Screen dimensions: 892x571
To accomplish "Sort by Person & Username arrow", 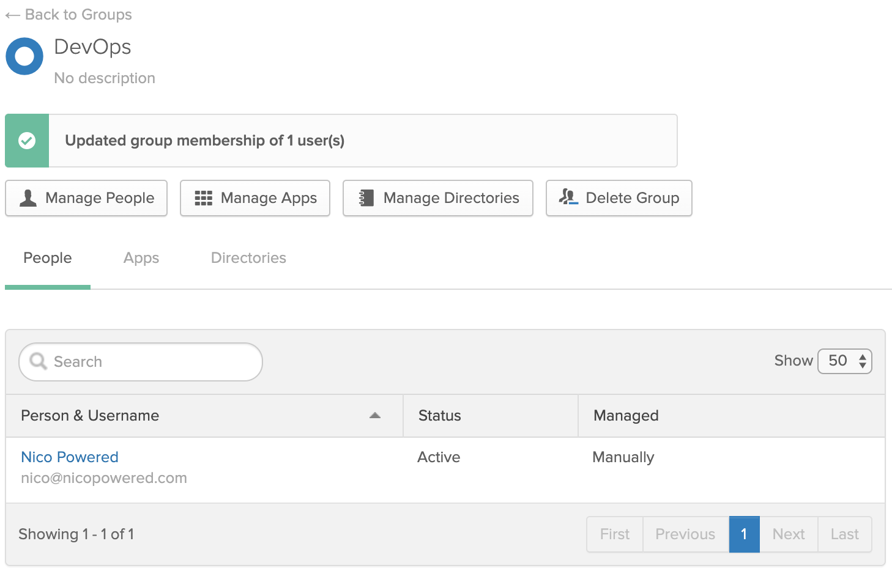I will 375,416.
